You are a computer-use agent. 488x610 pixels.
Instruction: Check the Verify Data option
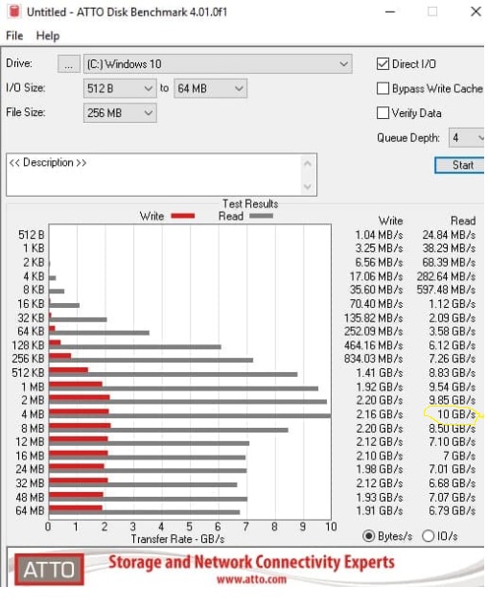click(x=383, y=113)
